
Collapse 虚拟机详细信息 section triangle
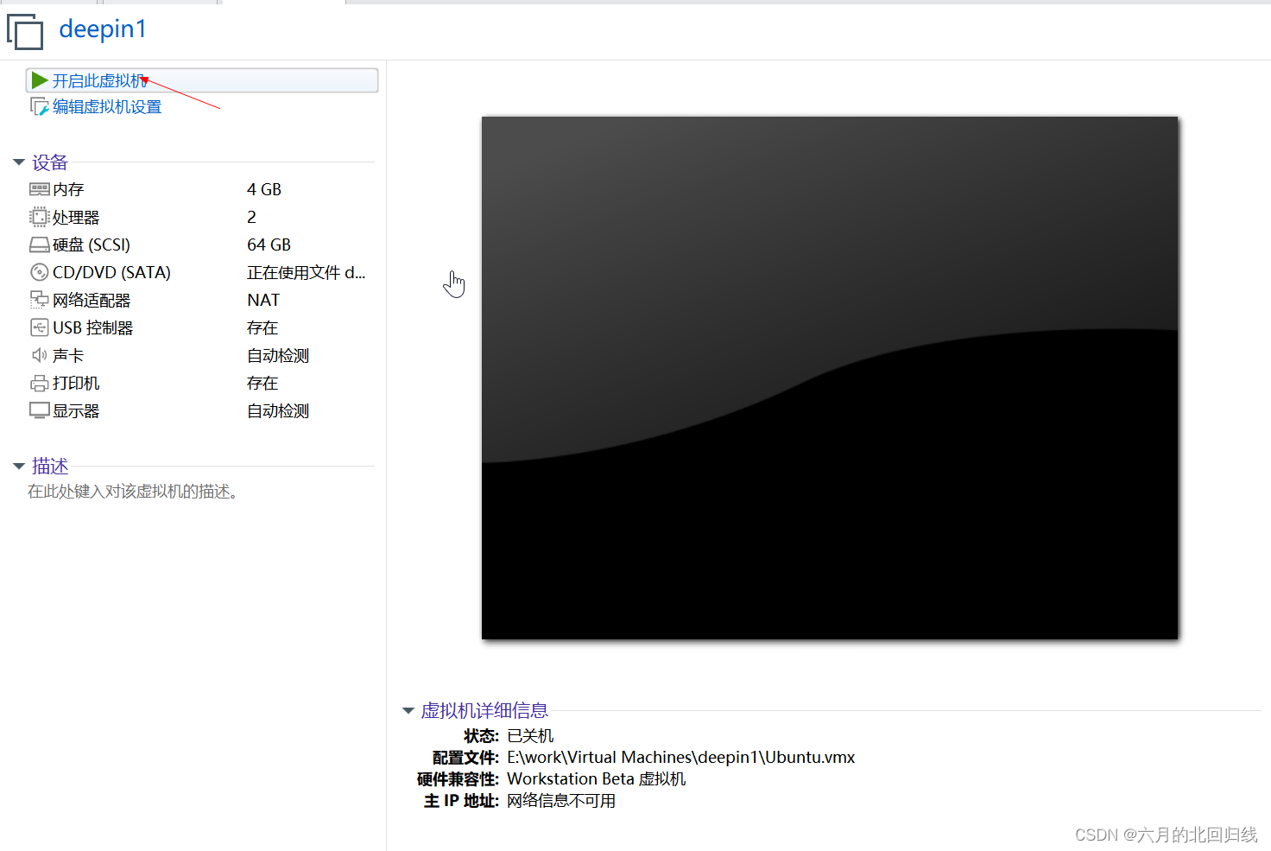408,711
